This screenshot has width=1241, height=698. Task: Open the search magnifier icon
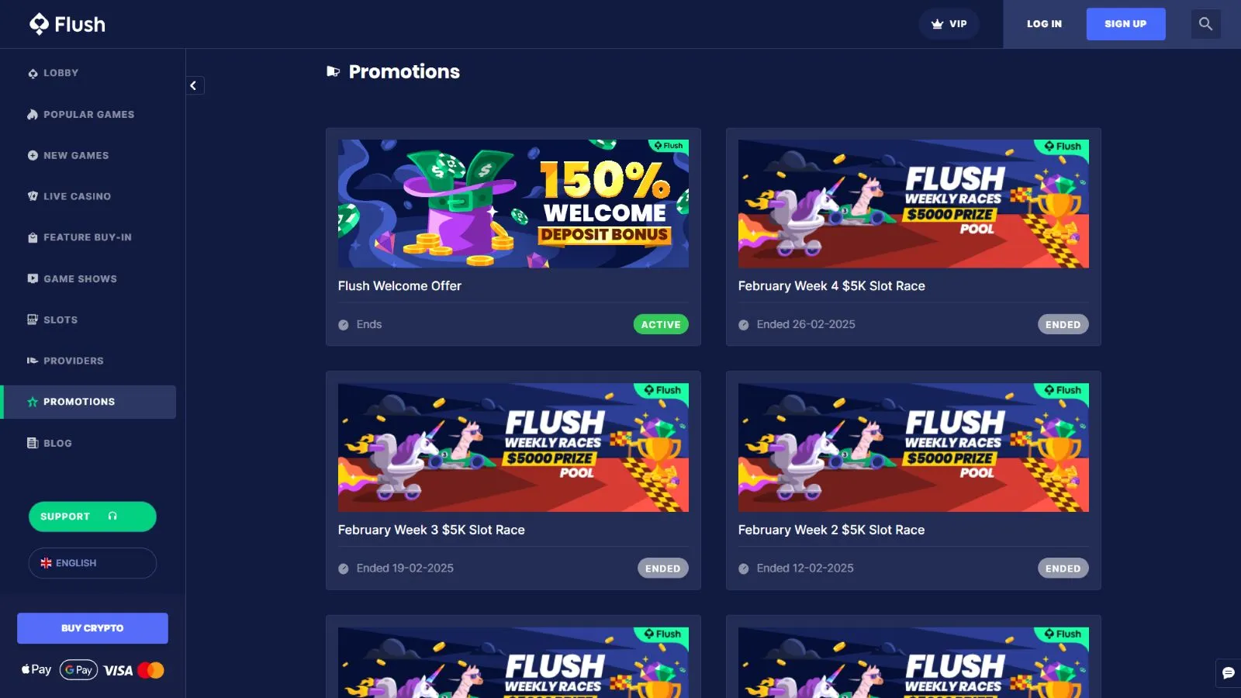pyautogui.click(x=1205, y=24)
